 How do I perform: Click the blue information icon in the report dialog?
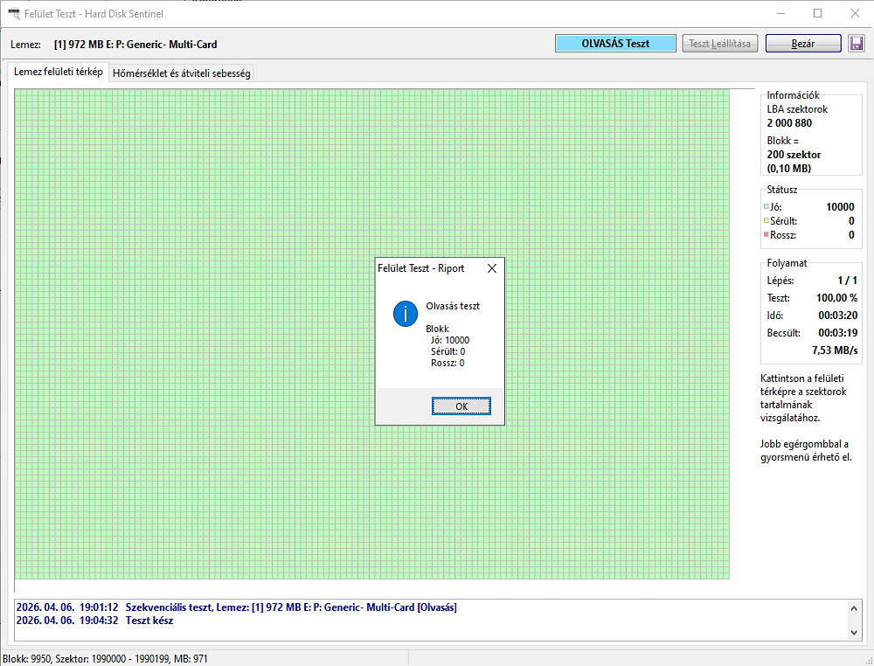406,314
